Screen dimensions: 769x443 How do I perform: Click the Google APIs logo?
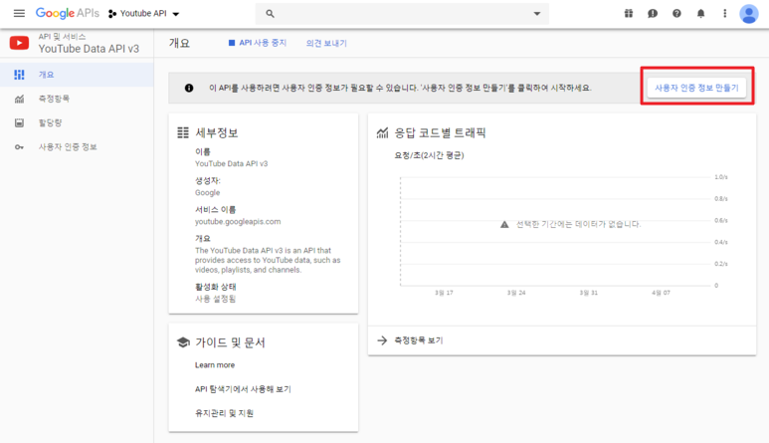coord(68,13)
